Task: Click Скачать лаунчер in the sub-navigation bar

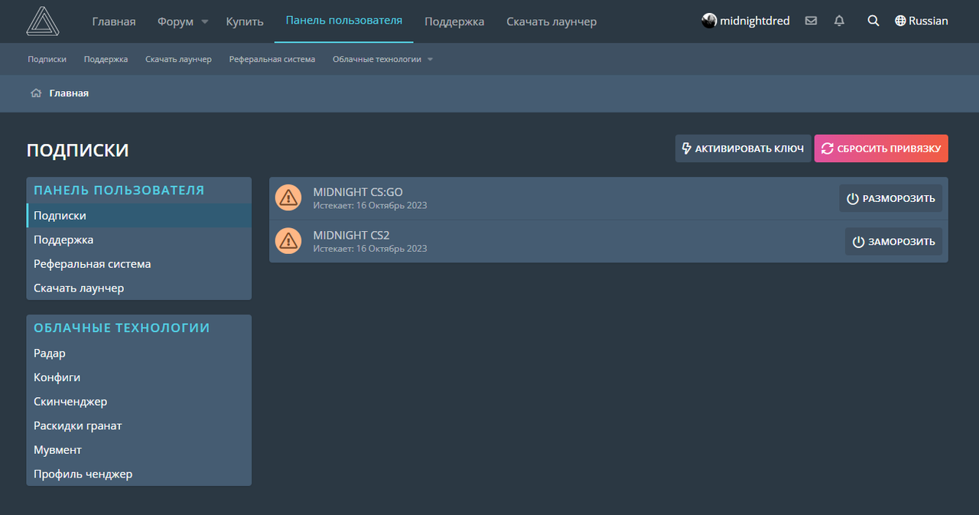Action: point(178,59)
